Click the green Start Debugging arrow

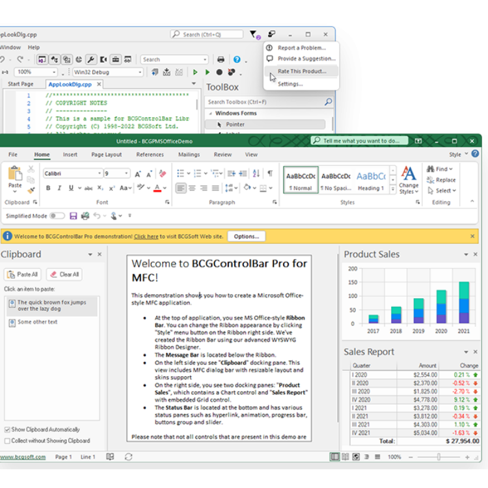coord(195,72)
